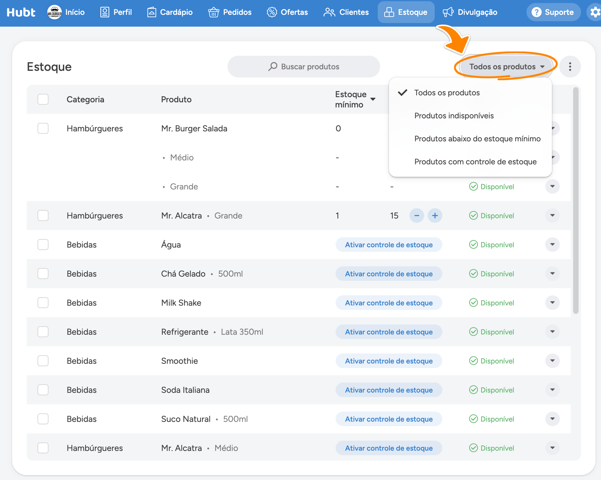Activate stock control for Soda Italiana
Image resolution: width=601 pixels, height=480 pixels.
[389, 390]
